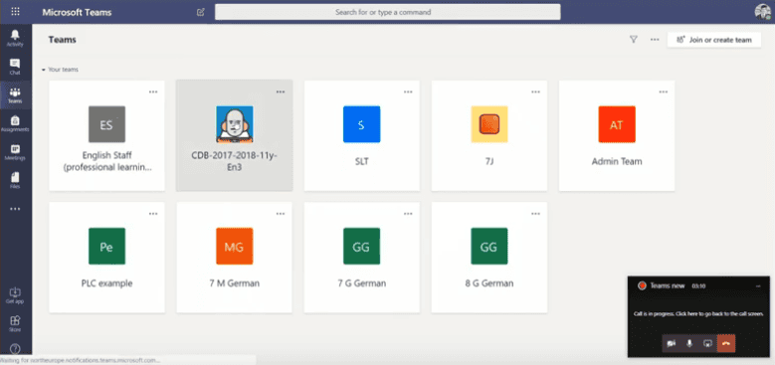
Task: Click the red recording indicator icon
Action: click(x=642, y=285)
